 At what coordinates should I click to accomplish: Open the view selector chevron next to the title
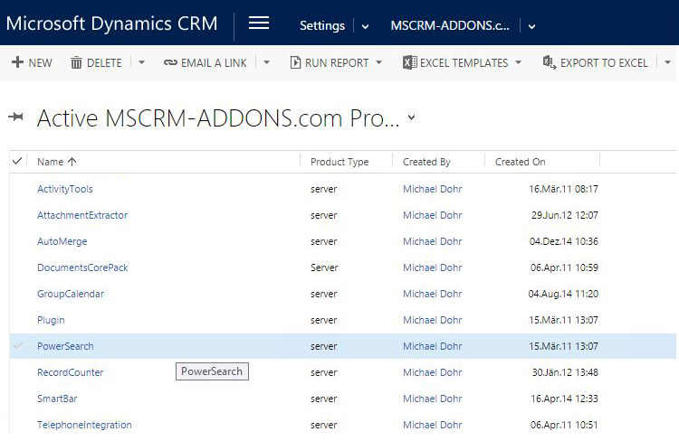point(411,117)
